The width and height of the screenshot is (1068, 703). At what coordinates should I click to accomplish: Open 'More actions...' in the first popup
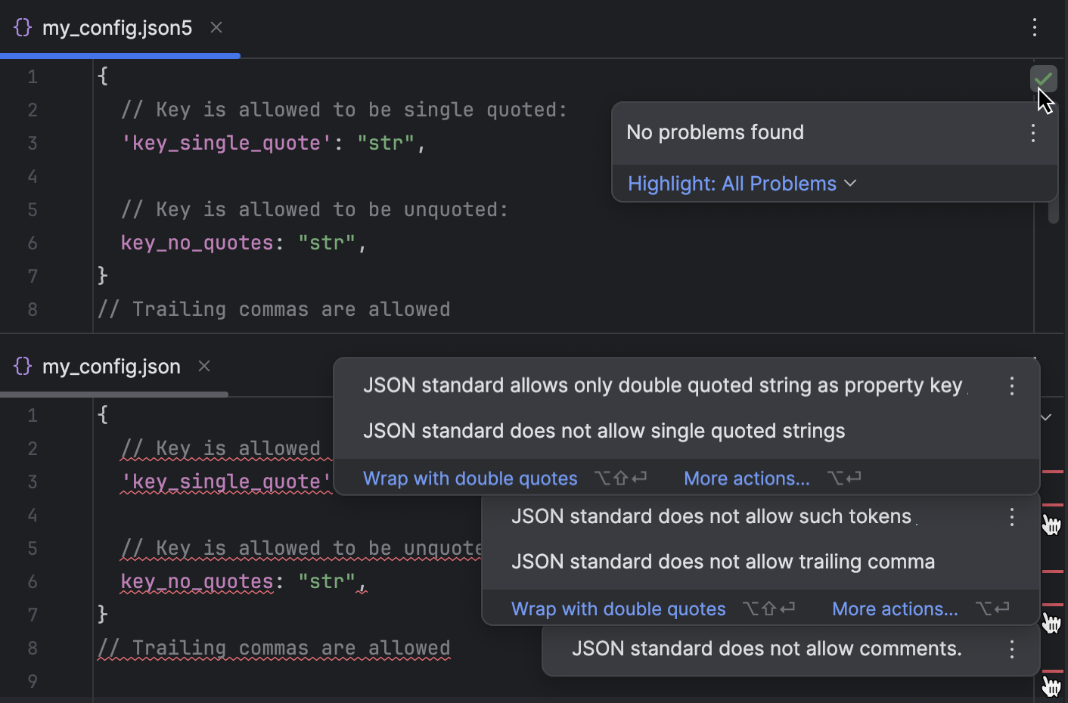point(746,478)
